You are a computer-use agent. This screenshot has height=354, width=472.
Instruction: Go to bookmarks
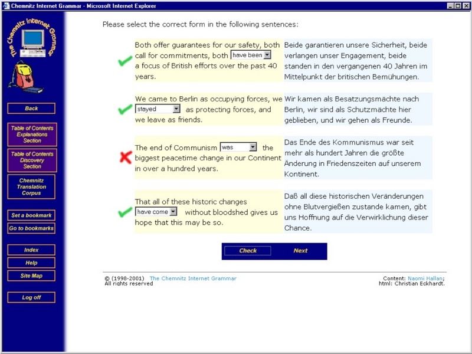pyautogui.click(x=31, y=228)
